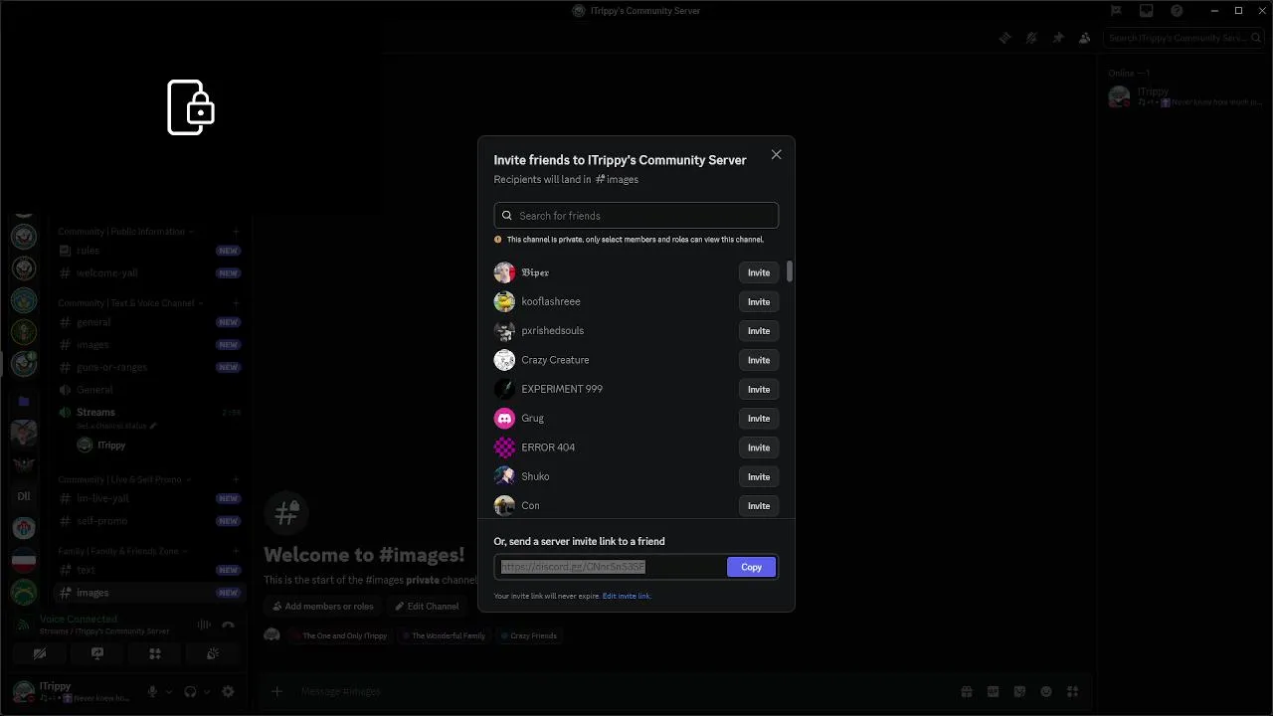Open the emoji picker icon
Screen dimensions: 1273x716
pyautogui.click(x=1045, y=691)
